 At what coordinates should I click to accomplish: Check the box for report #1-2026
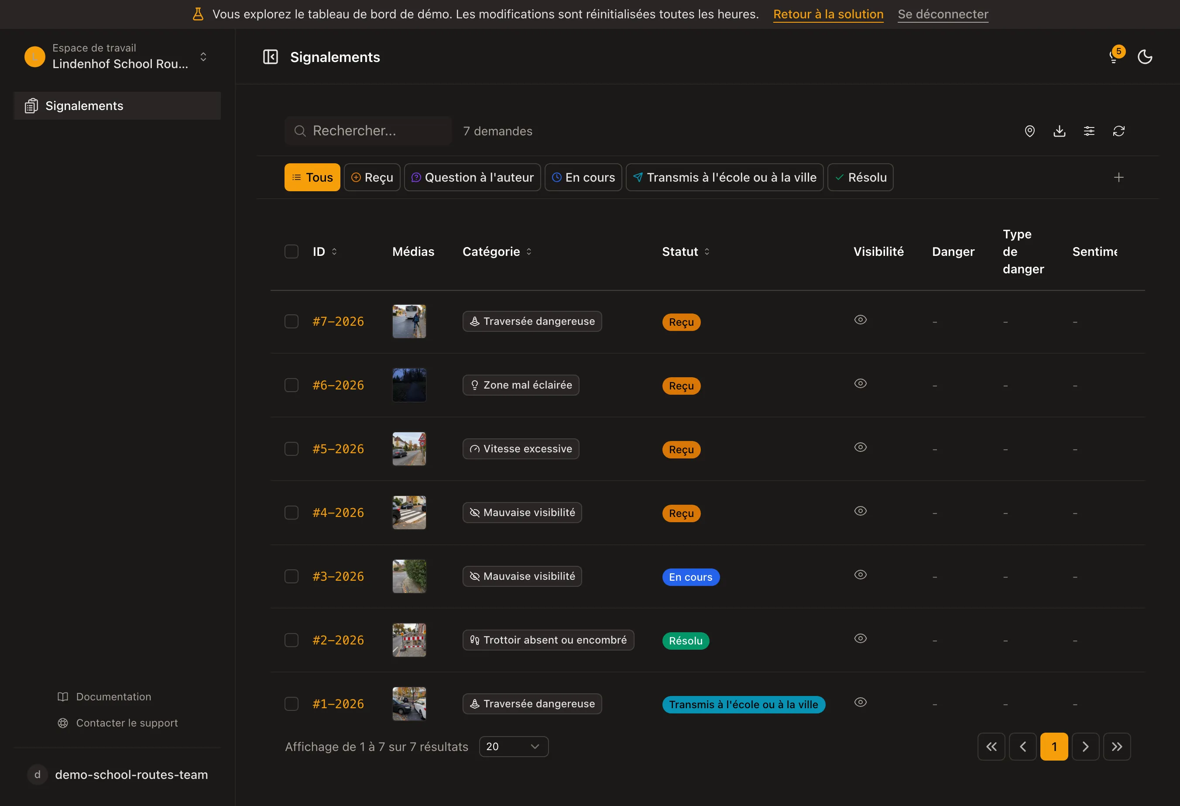pyautogui.click(x=292, y=704)
